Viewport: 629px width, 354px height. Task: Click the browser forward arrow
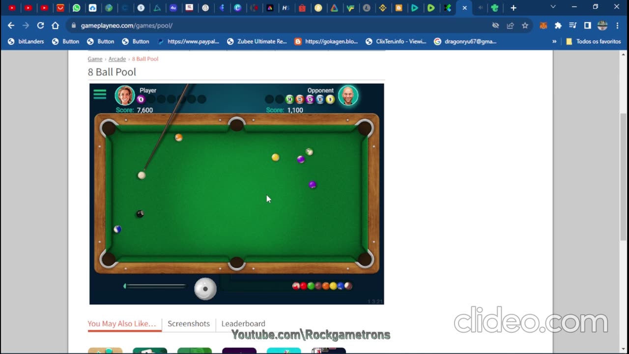[26, 25]
